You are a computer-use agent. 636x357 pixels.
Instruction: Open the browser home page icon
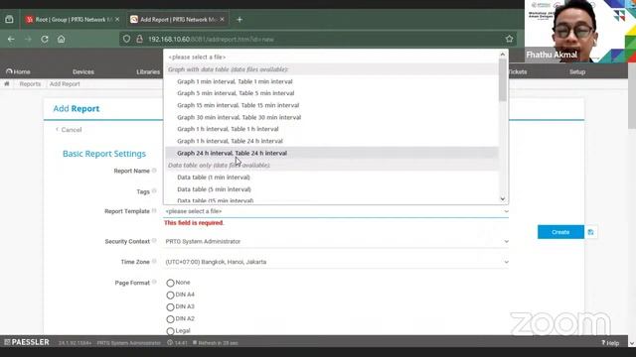click(61, 40)
